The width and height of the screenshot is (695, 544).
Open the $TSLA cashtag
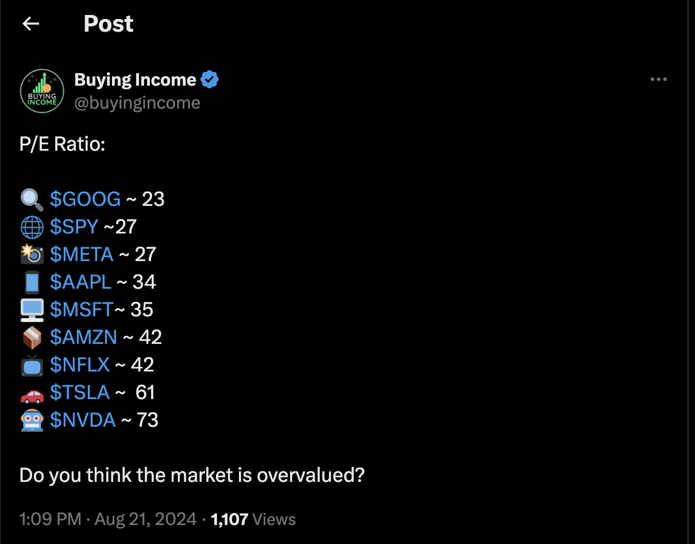coord(80,392)
